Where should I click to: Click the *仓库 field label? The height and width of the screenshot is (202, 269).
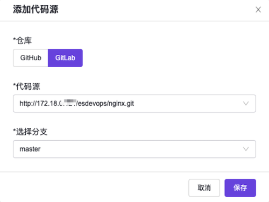click(x=23, y=41)
